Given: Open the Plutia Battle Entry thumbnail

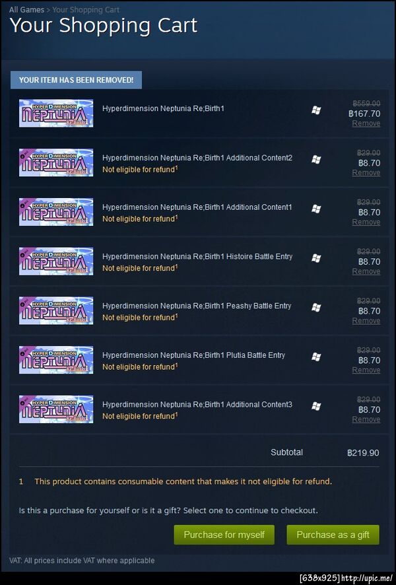Looking at the screenshot, I should 56,360.
